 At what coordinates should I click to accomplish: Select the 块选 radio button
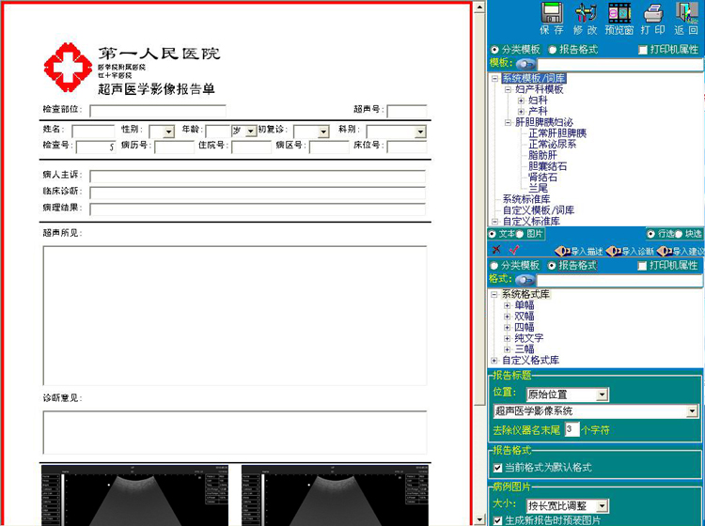point(680,233)
